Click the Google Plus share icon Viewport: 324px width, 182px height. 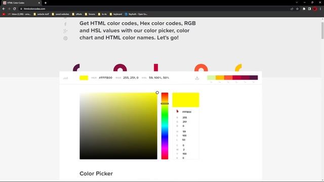tap(65, 31)
